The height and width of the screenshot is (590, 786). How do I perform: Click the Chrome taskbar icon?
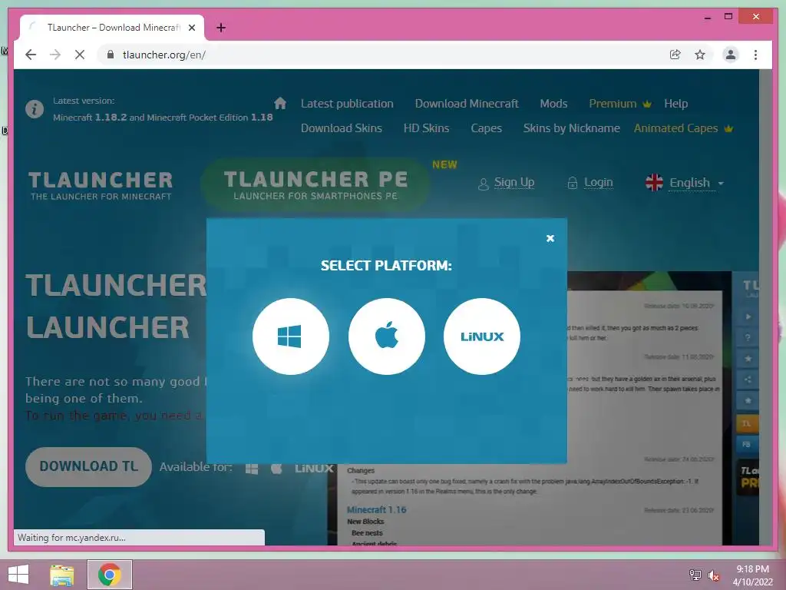click(x=110, y=575)
